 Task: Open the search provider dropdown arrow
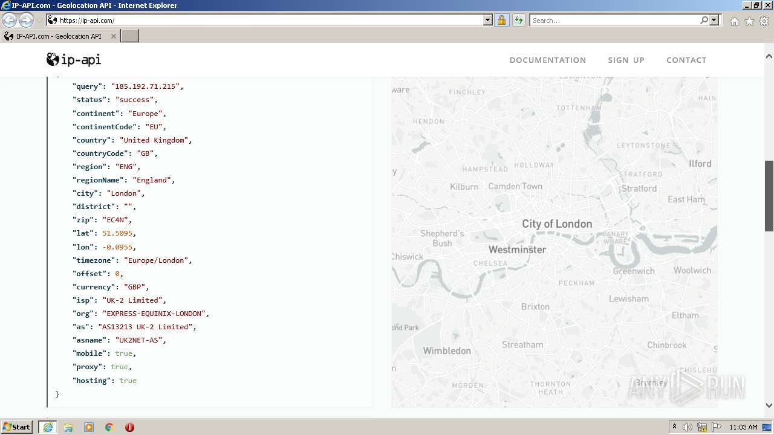coord(714,20)
